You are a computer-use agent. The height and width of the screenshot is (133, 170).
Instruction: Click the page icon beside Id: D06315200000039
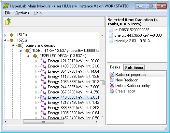click(111, 30)
